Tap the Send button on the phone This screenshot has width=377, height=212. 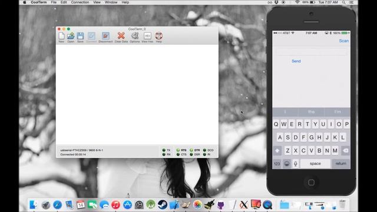click(296, 61)
